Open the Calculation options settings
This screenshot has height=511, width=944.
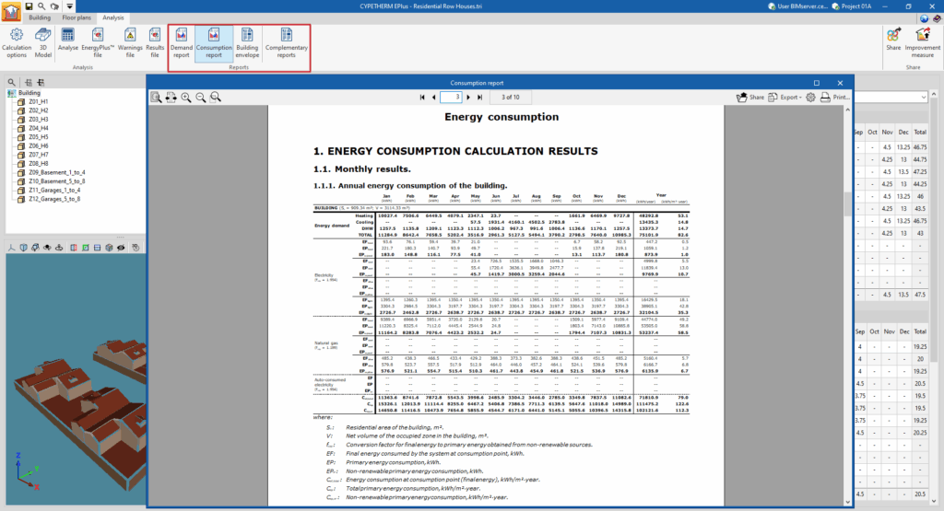pyautogui.click(x=16, y=42)
